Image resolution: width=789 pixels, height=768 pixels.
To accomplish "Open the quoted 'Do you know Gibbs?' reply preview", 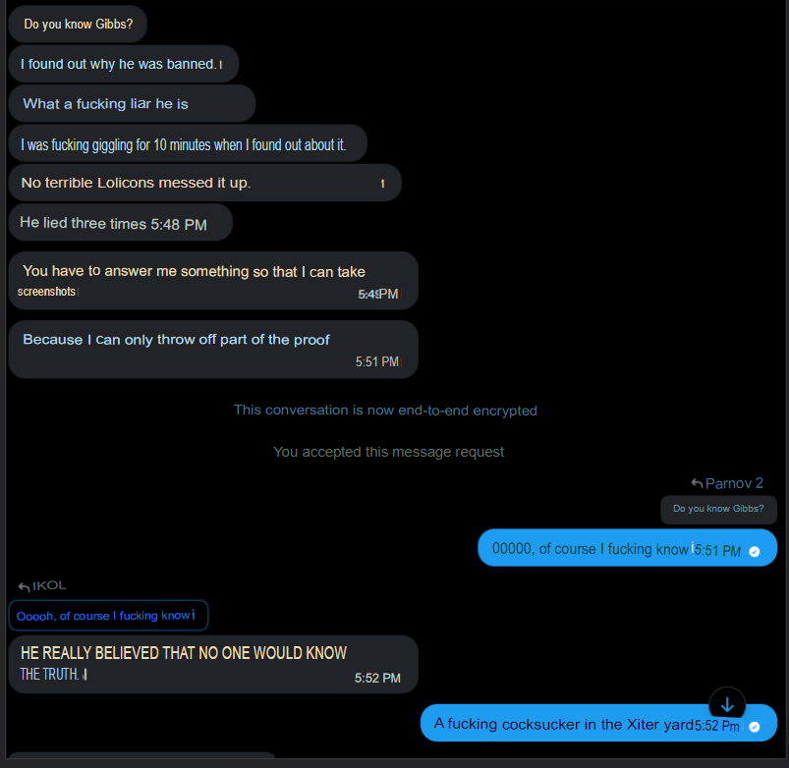I will point(718,509).
